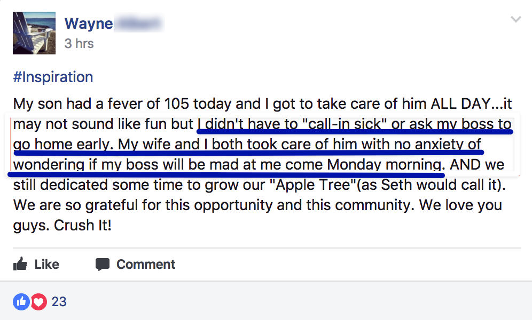Click the underlined "Monday morning" words
Viewport: 532px width, 320px height.
coord(385,165)
